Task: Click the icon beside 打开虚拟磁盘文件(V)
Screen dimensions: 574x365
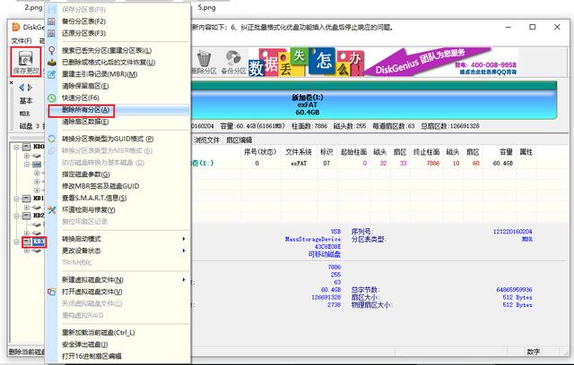Action: [52, 292]
